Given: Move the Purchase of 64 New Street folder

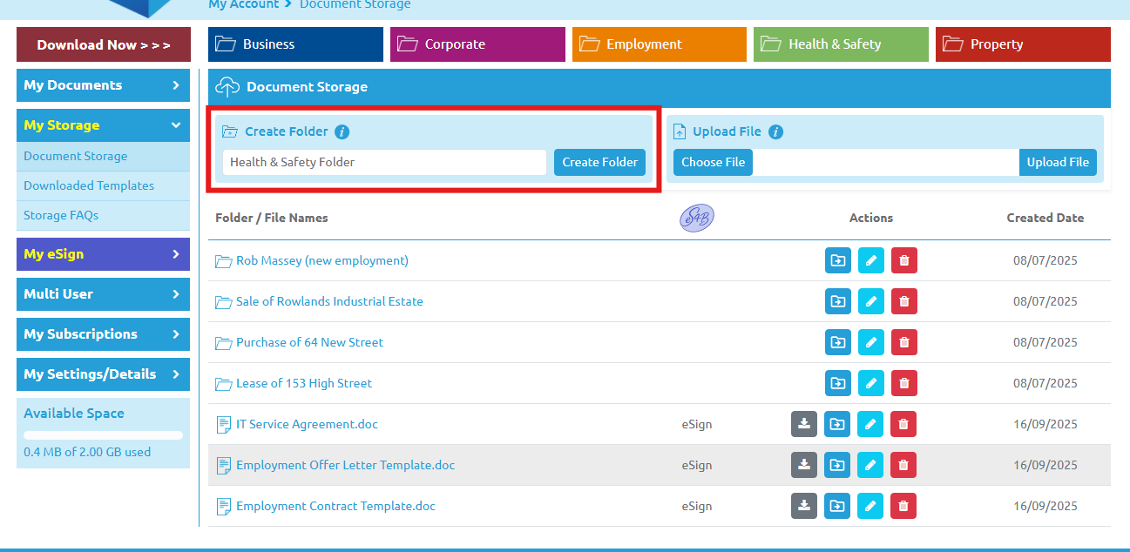Looking at the screenshot, I should tap(837, 342).
